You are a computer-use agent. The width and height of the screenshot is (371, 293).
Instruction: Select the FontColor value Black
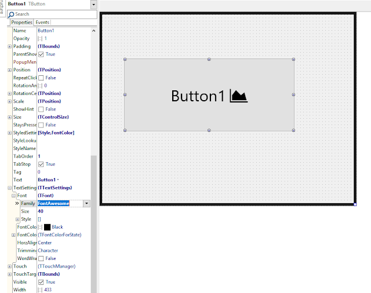57,227
